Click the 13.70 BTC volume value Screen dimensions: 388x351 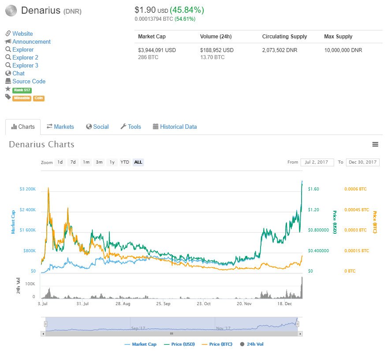213,57
